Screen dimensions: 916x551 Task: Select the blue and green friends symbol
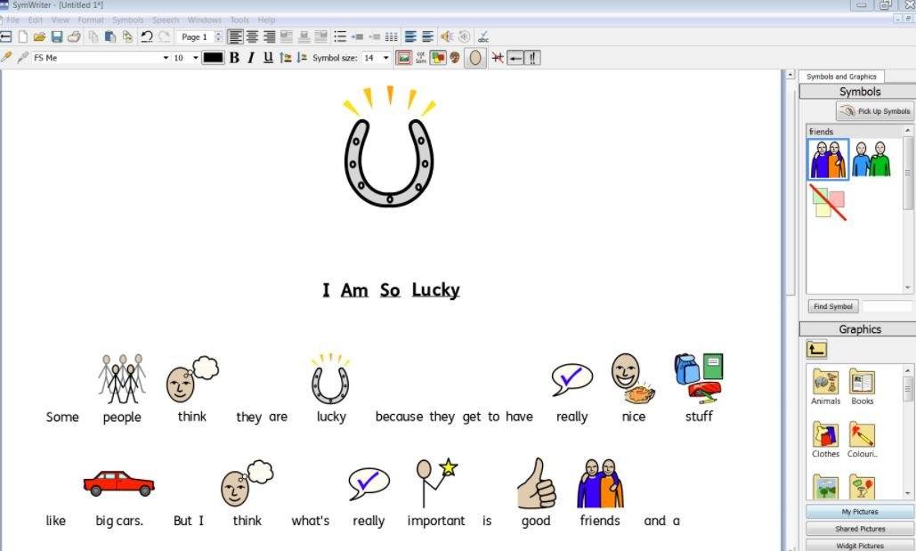[871, 159]
